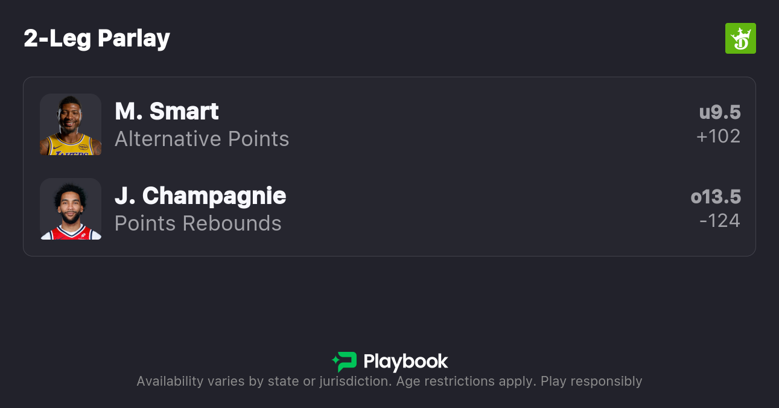Select the M. Smart player name
Image resolution: width=779 pixels, height=408 pixels.
click(167, 112)
